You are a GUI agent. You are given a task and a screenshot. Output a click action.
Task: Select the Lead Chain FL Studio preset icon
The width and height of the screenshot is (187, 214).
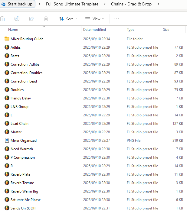(x=7, y=124)
